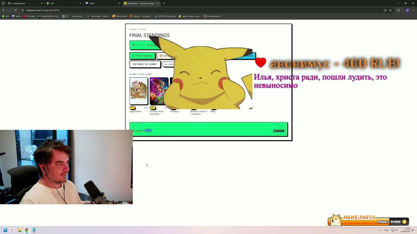Open the Last events - Donat... bookmark
Viewport: 417px width, 234px height.
click(98, 16)
